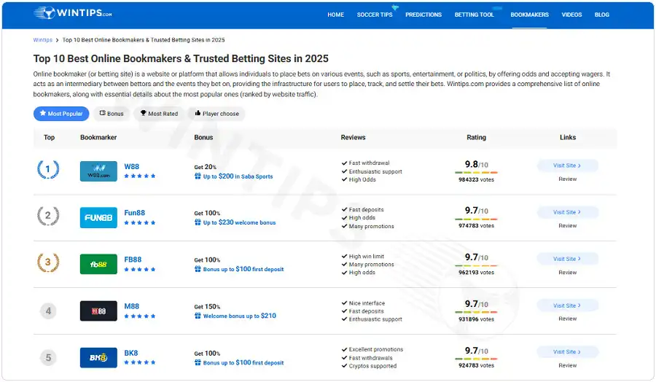Open the HOME menu item
Image resolution: width=656 pixels, height=382 pixels.
(x=335, y=15)
